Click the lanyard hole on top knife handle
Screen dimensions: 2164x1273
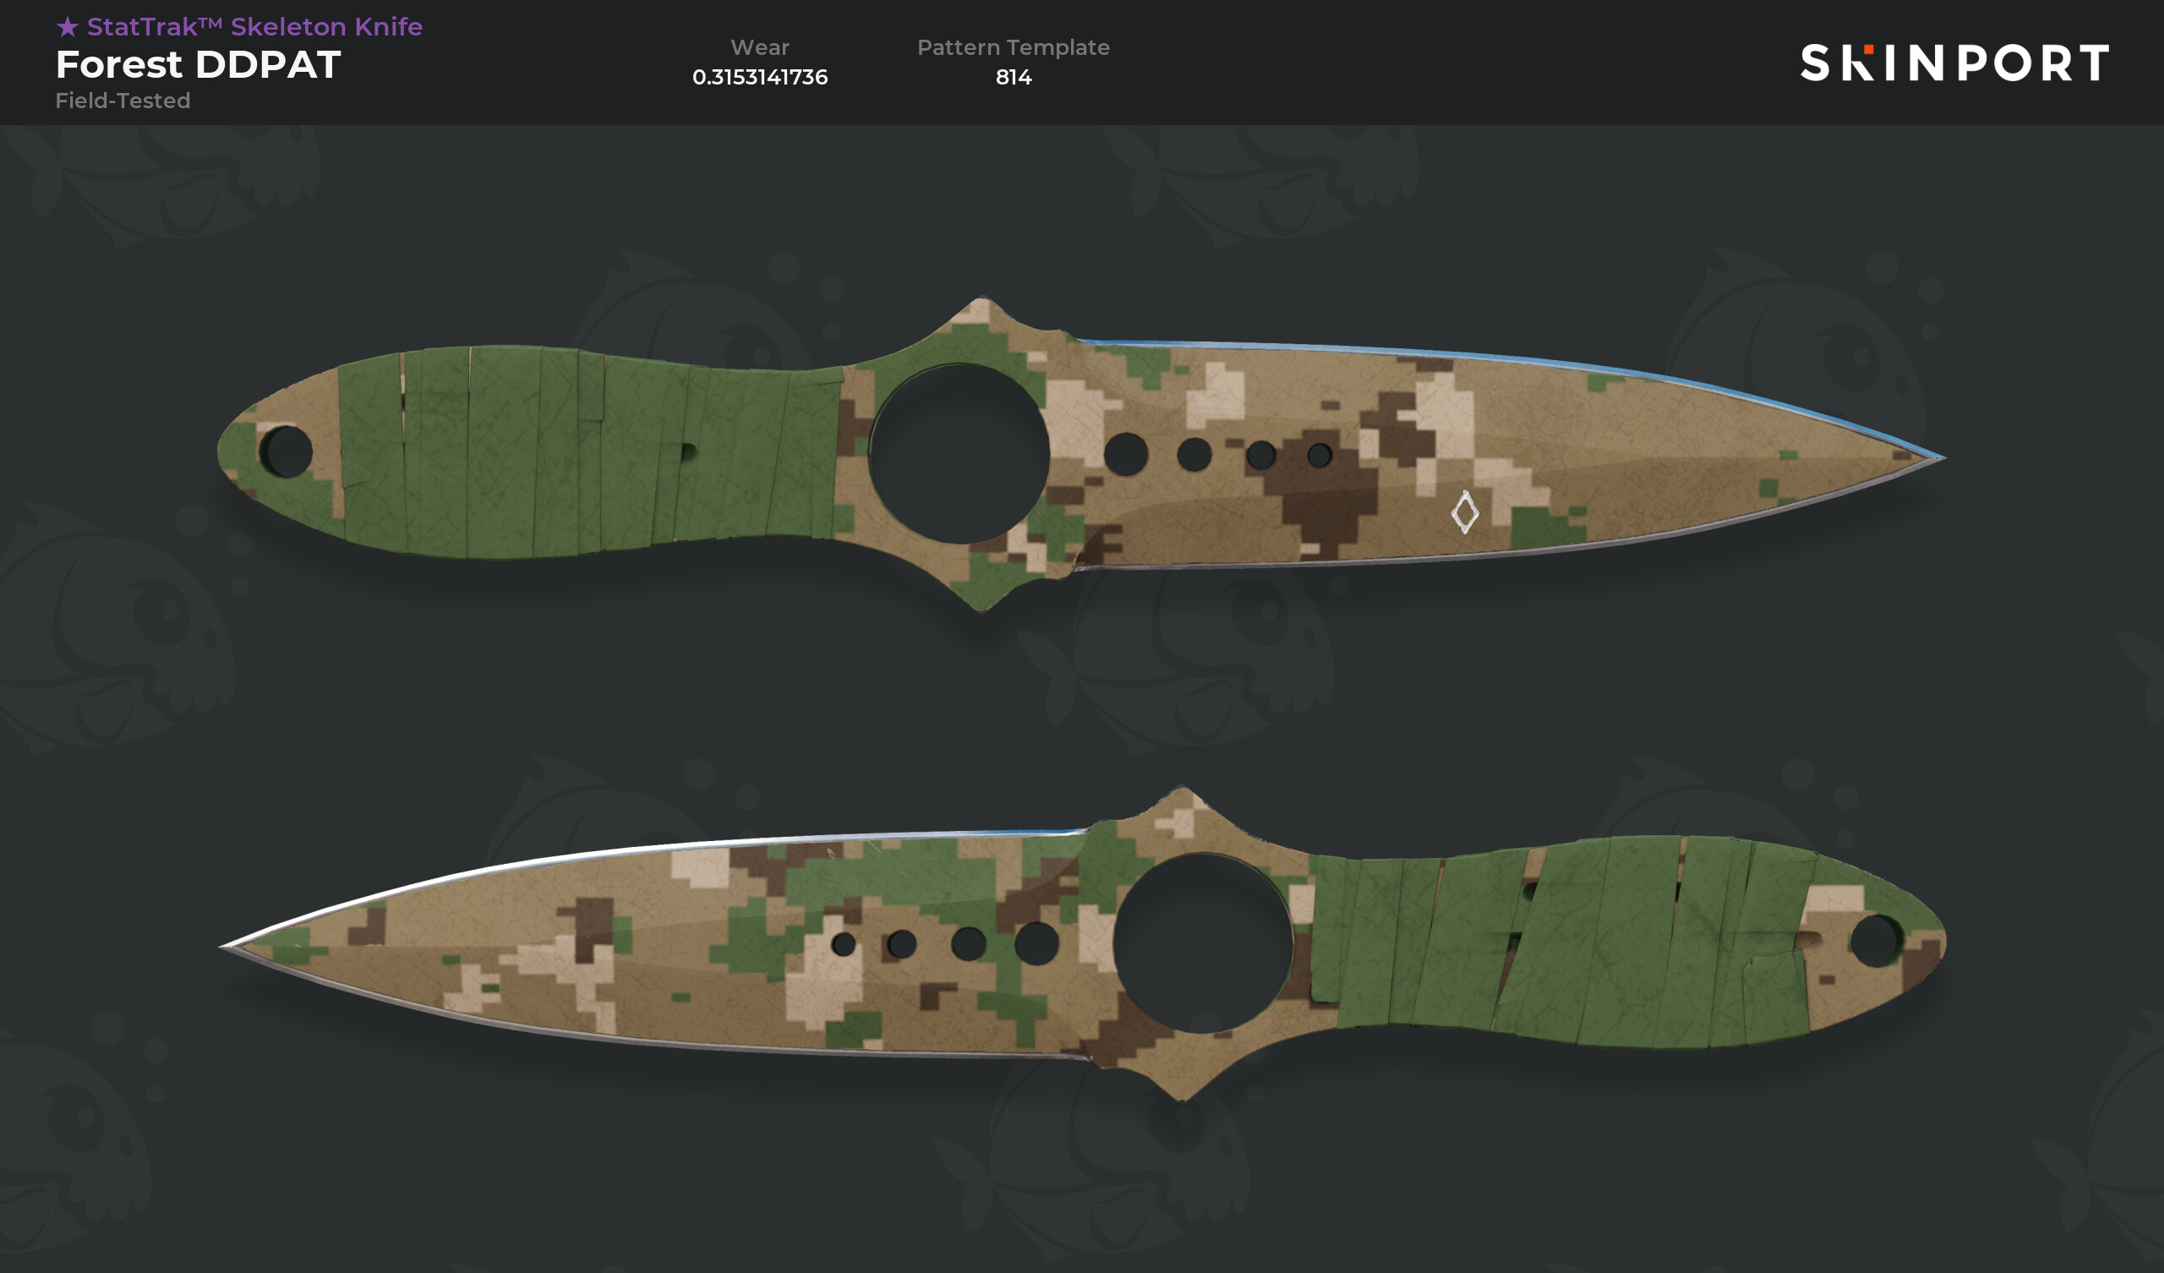coord(286,451)
